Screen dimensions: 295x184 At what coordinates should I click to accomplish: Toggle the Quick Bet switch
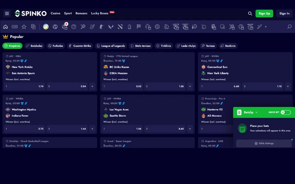tap(285, 112)
